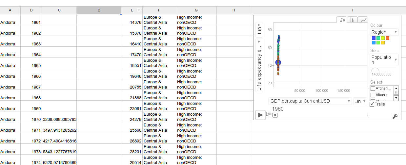406x165 pixels.
Task: Select column C header
Action: pyautogui.click(x=59, y=10)
